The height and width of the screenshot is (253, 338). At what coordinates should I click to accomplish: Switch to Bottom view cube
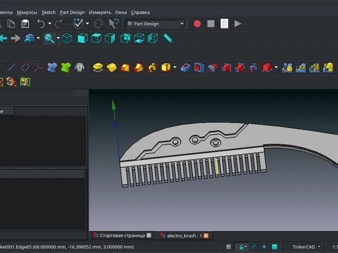[139, 38]
